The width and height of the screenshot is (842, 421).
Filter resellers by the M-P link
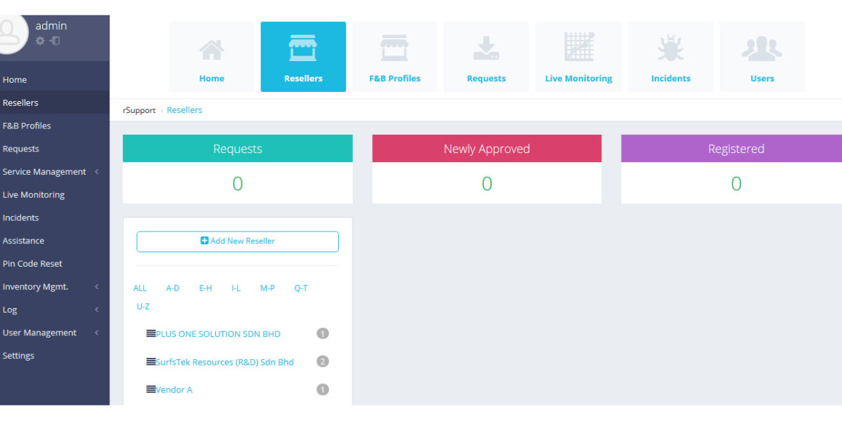click(267, 288)
